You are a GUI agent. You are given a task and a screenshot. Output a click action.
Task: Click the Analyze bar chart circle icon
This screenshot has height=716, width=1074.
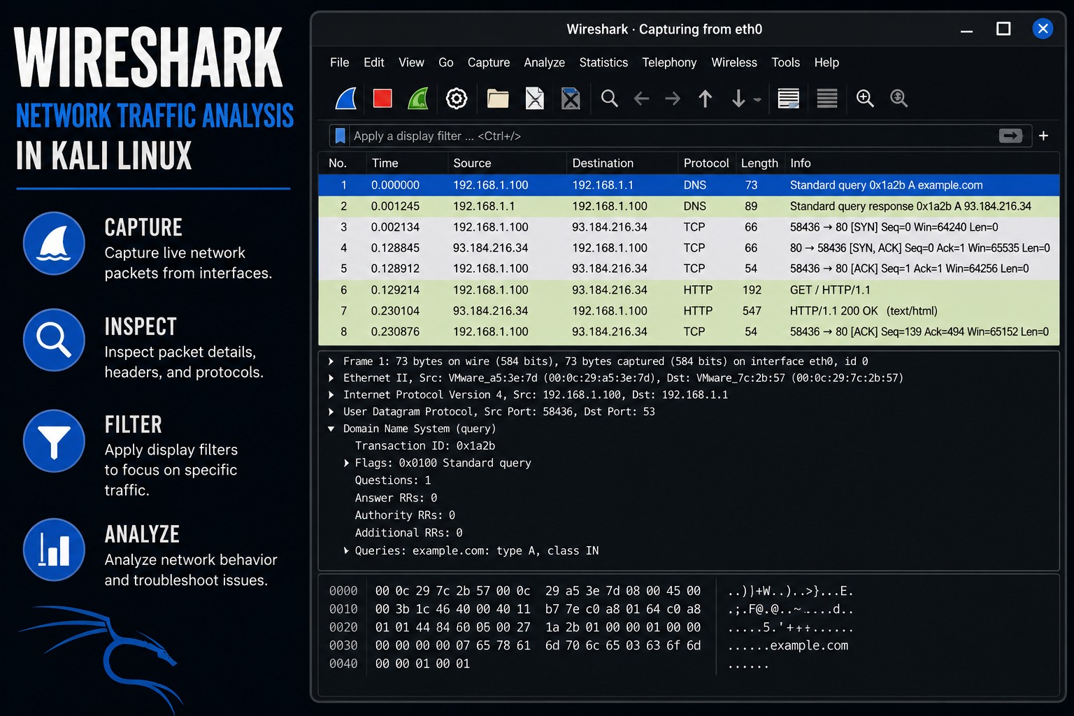54,550
